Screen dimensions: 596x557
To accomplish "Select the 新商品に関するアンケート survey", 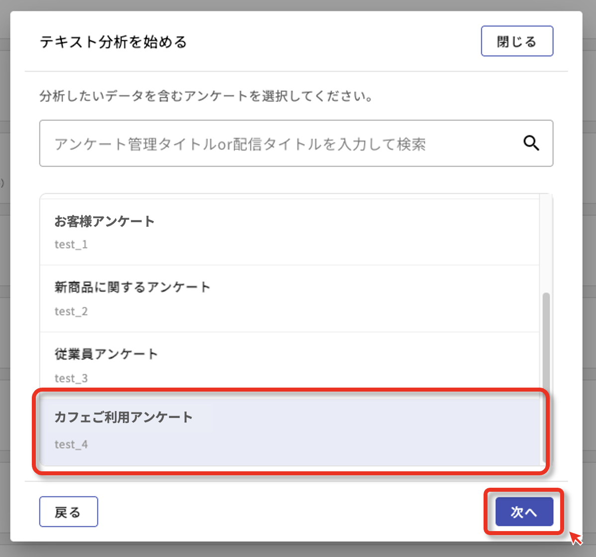I will coord(132,287).
